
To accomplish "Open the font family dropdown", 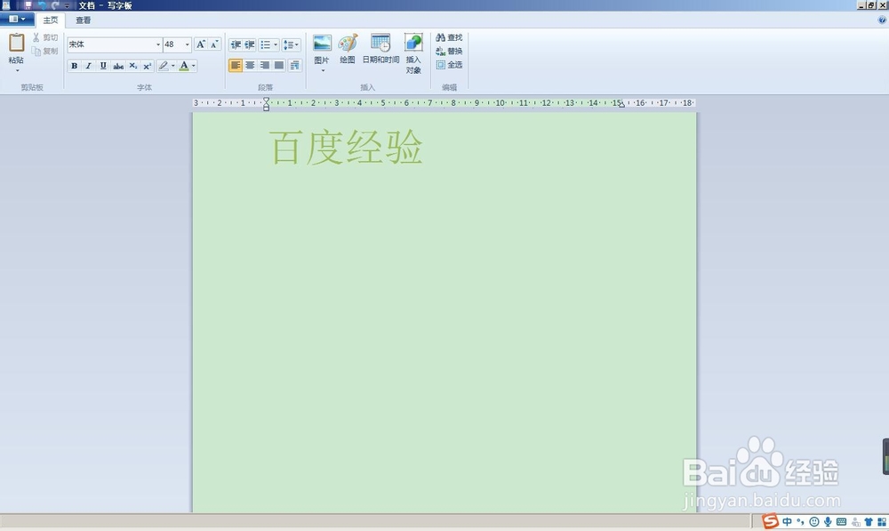I will (157, 44).
